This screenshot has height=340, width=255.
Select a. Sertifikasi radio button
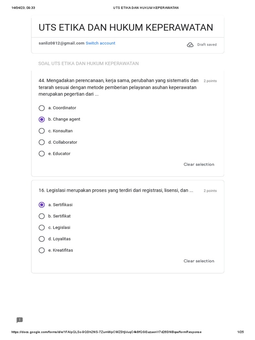42,205
